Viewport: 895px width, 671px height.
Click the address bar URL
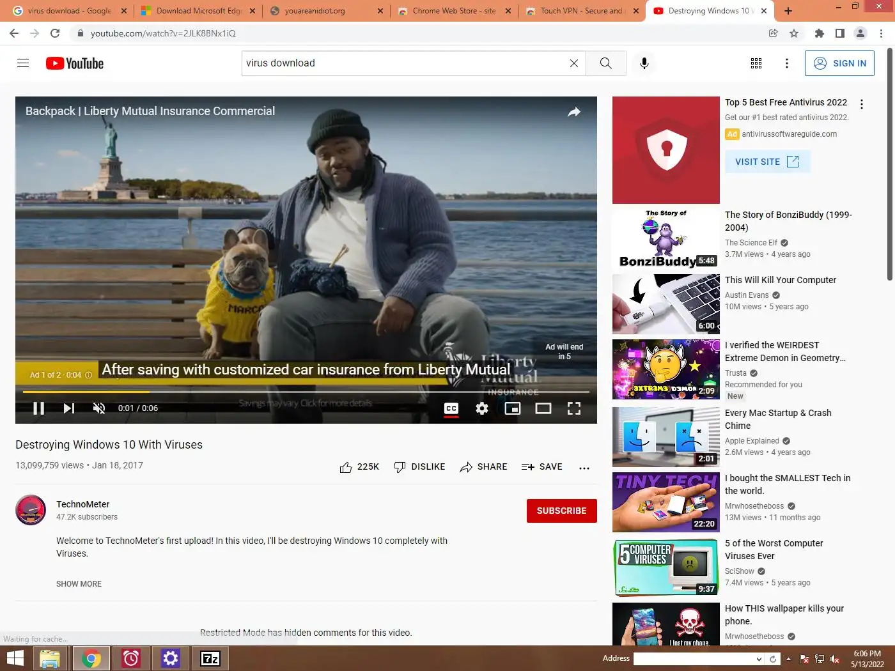pyautogui.click(x=163, y=33)
